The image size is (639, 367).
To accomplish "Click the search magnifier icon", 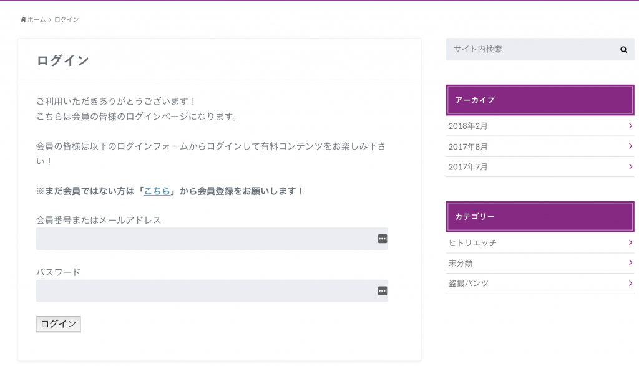I will click(x=623, y=50).
